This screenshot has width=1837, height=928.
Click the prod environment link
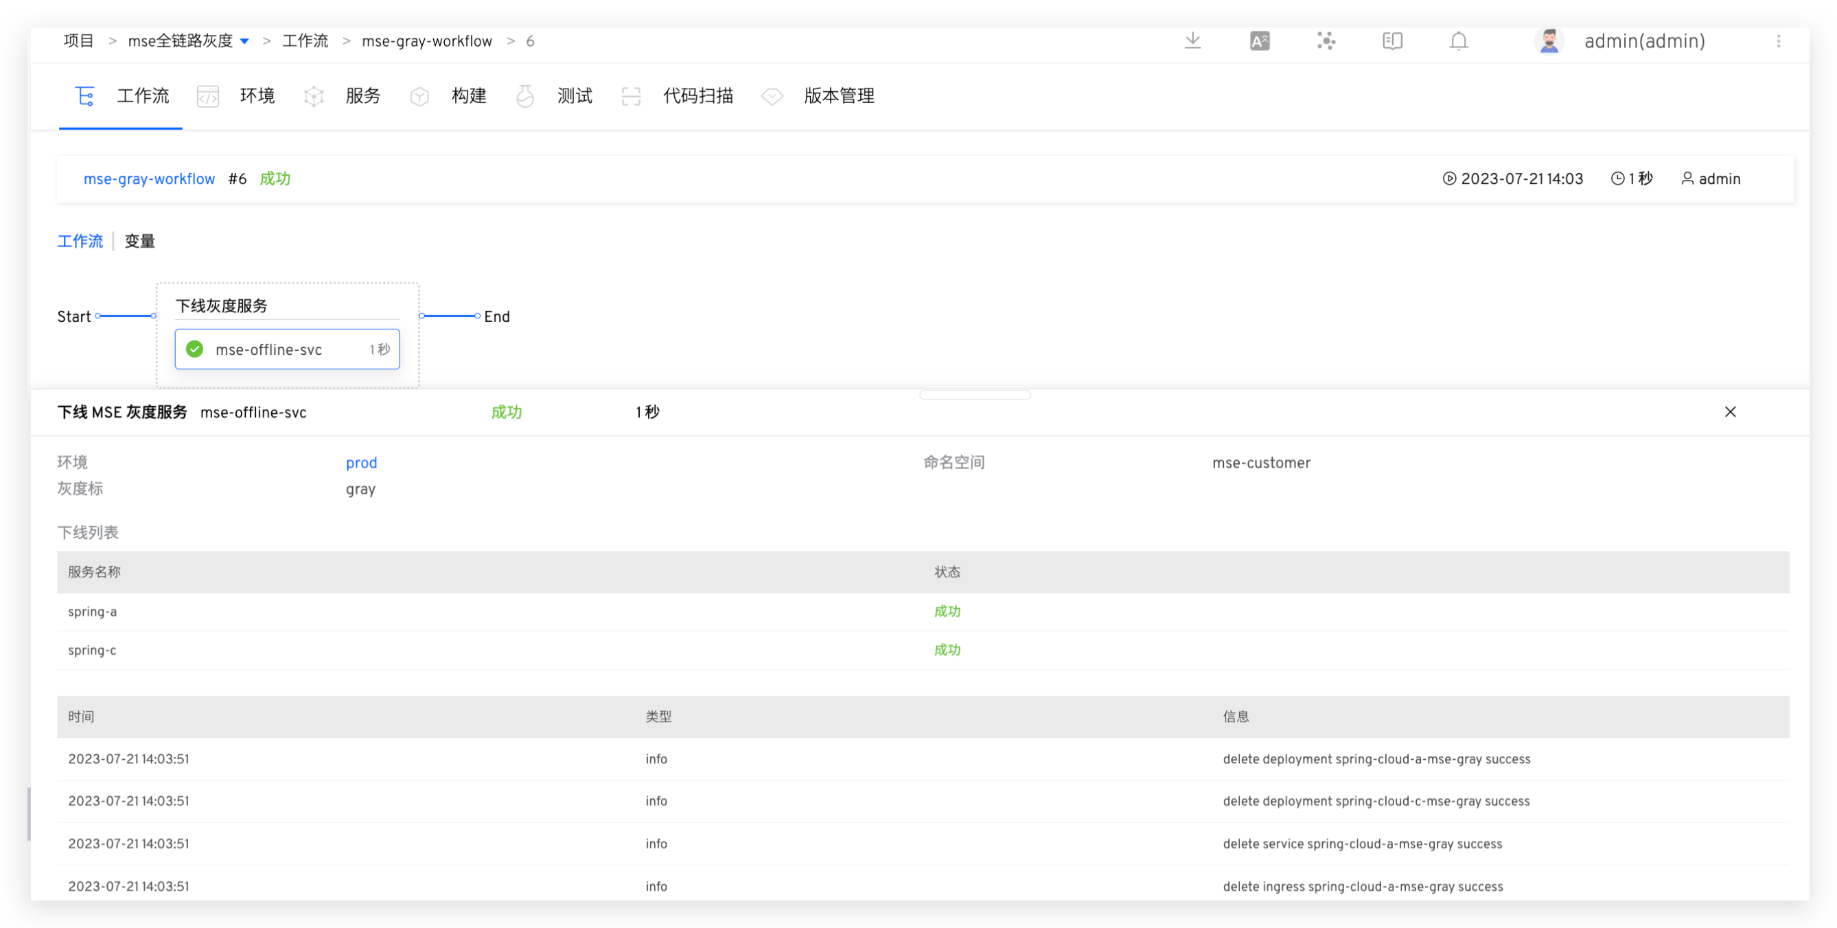(361, 463)
